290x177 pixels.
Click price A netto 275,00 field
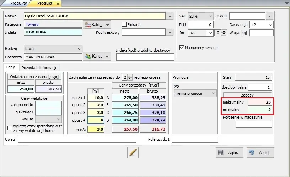[x=125, y=98]
